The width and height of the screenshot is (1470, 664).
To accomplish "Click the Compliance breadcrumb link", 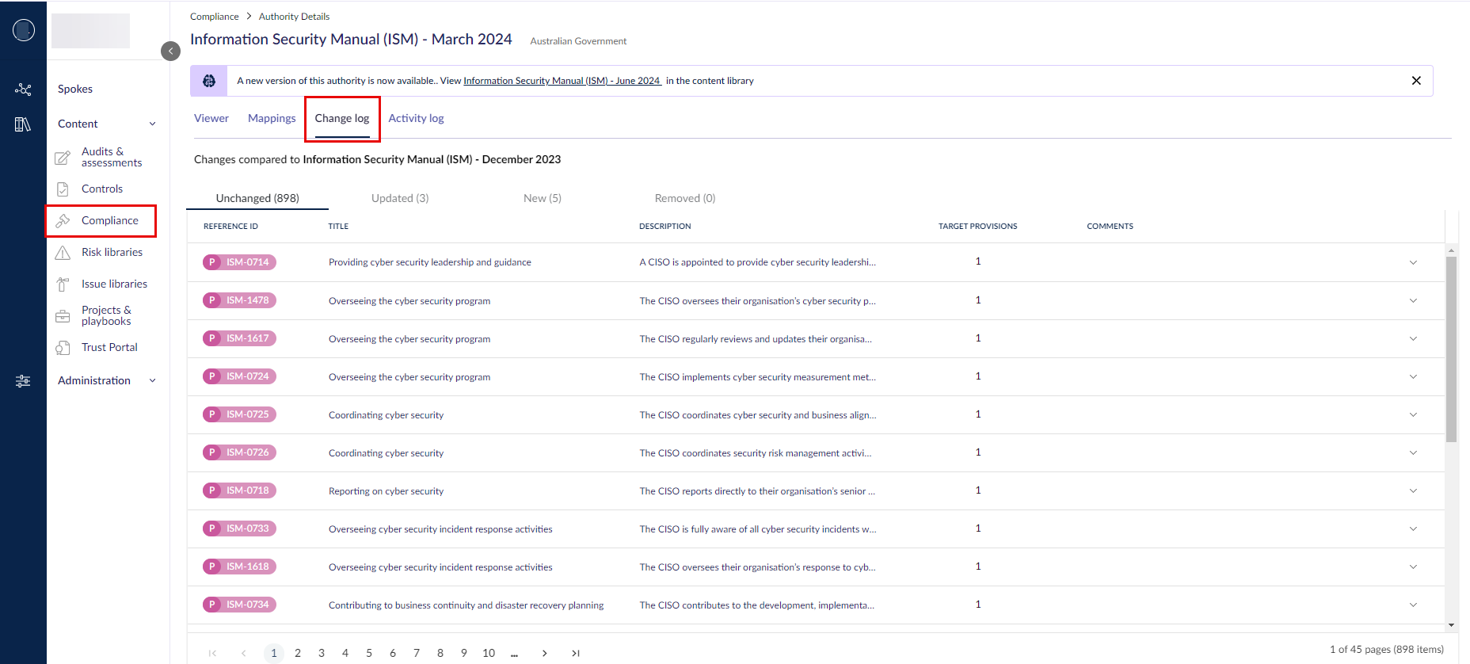I will (x=214, y=17).
